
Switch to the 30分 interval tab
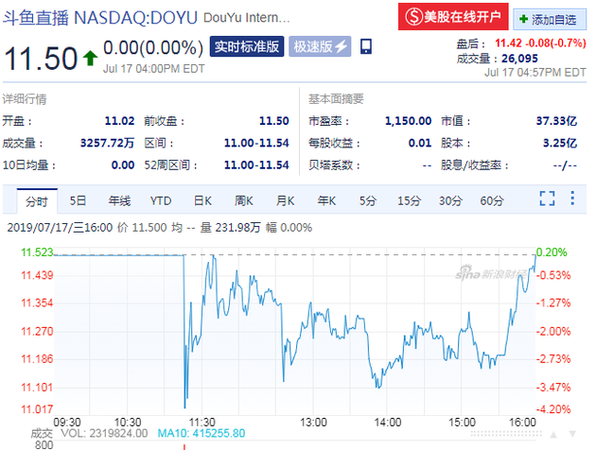click(451, 200)
